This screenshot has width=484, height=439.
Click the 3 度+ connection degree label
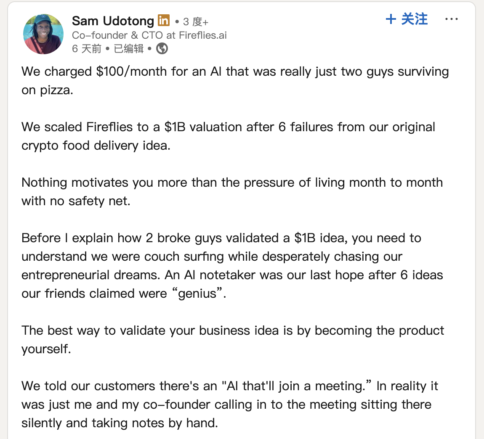coord(195,21)
